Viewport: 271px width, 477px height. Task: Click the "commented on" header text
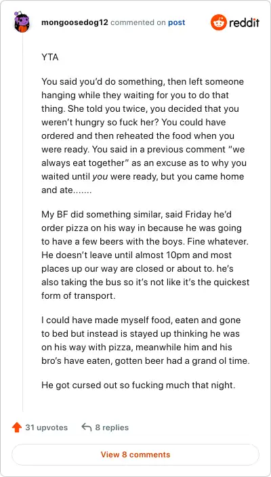click(138, 23)
